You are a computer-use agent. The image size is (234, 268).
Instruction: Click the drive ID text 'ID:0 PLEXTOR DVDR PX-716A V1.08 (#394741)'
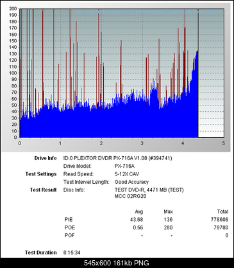click(x=118, y=158)
